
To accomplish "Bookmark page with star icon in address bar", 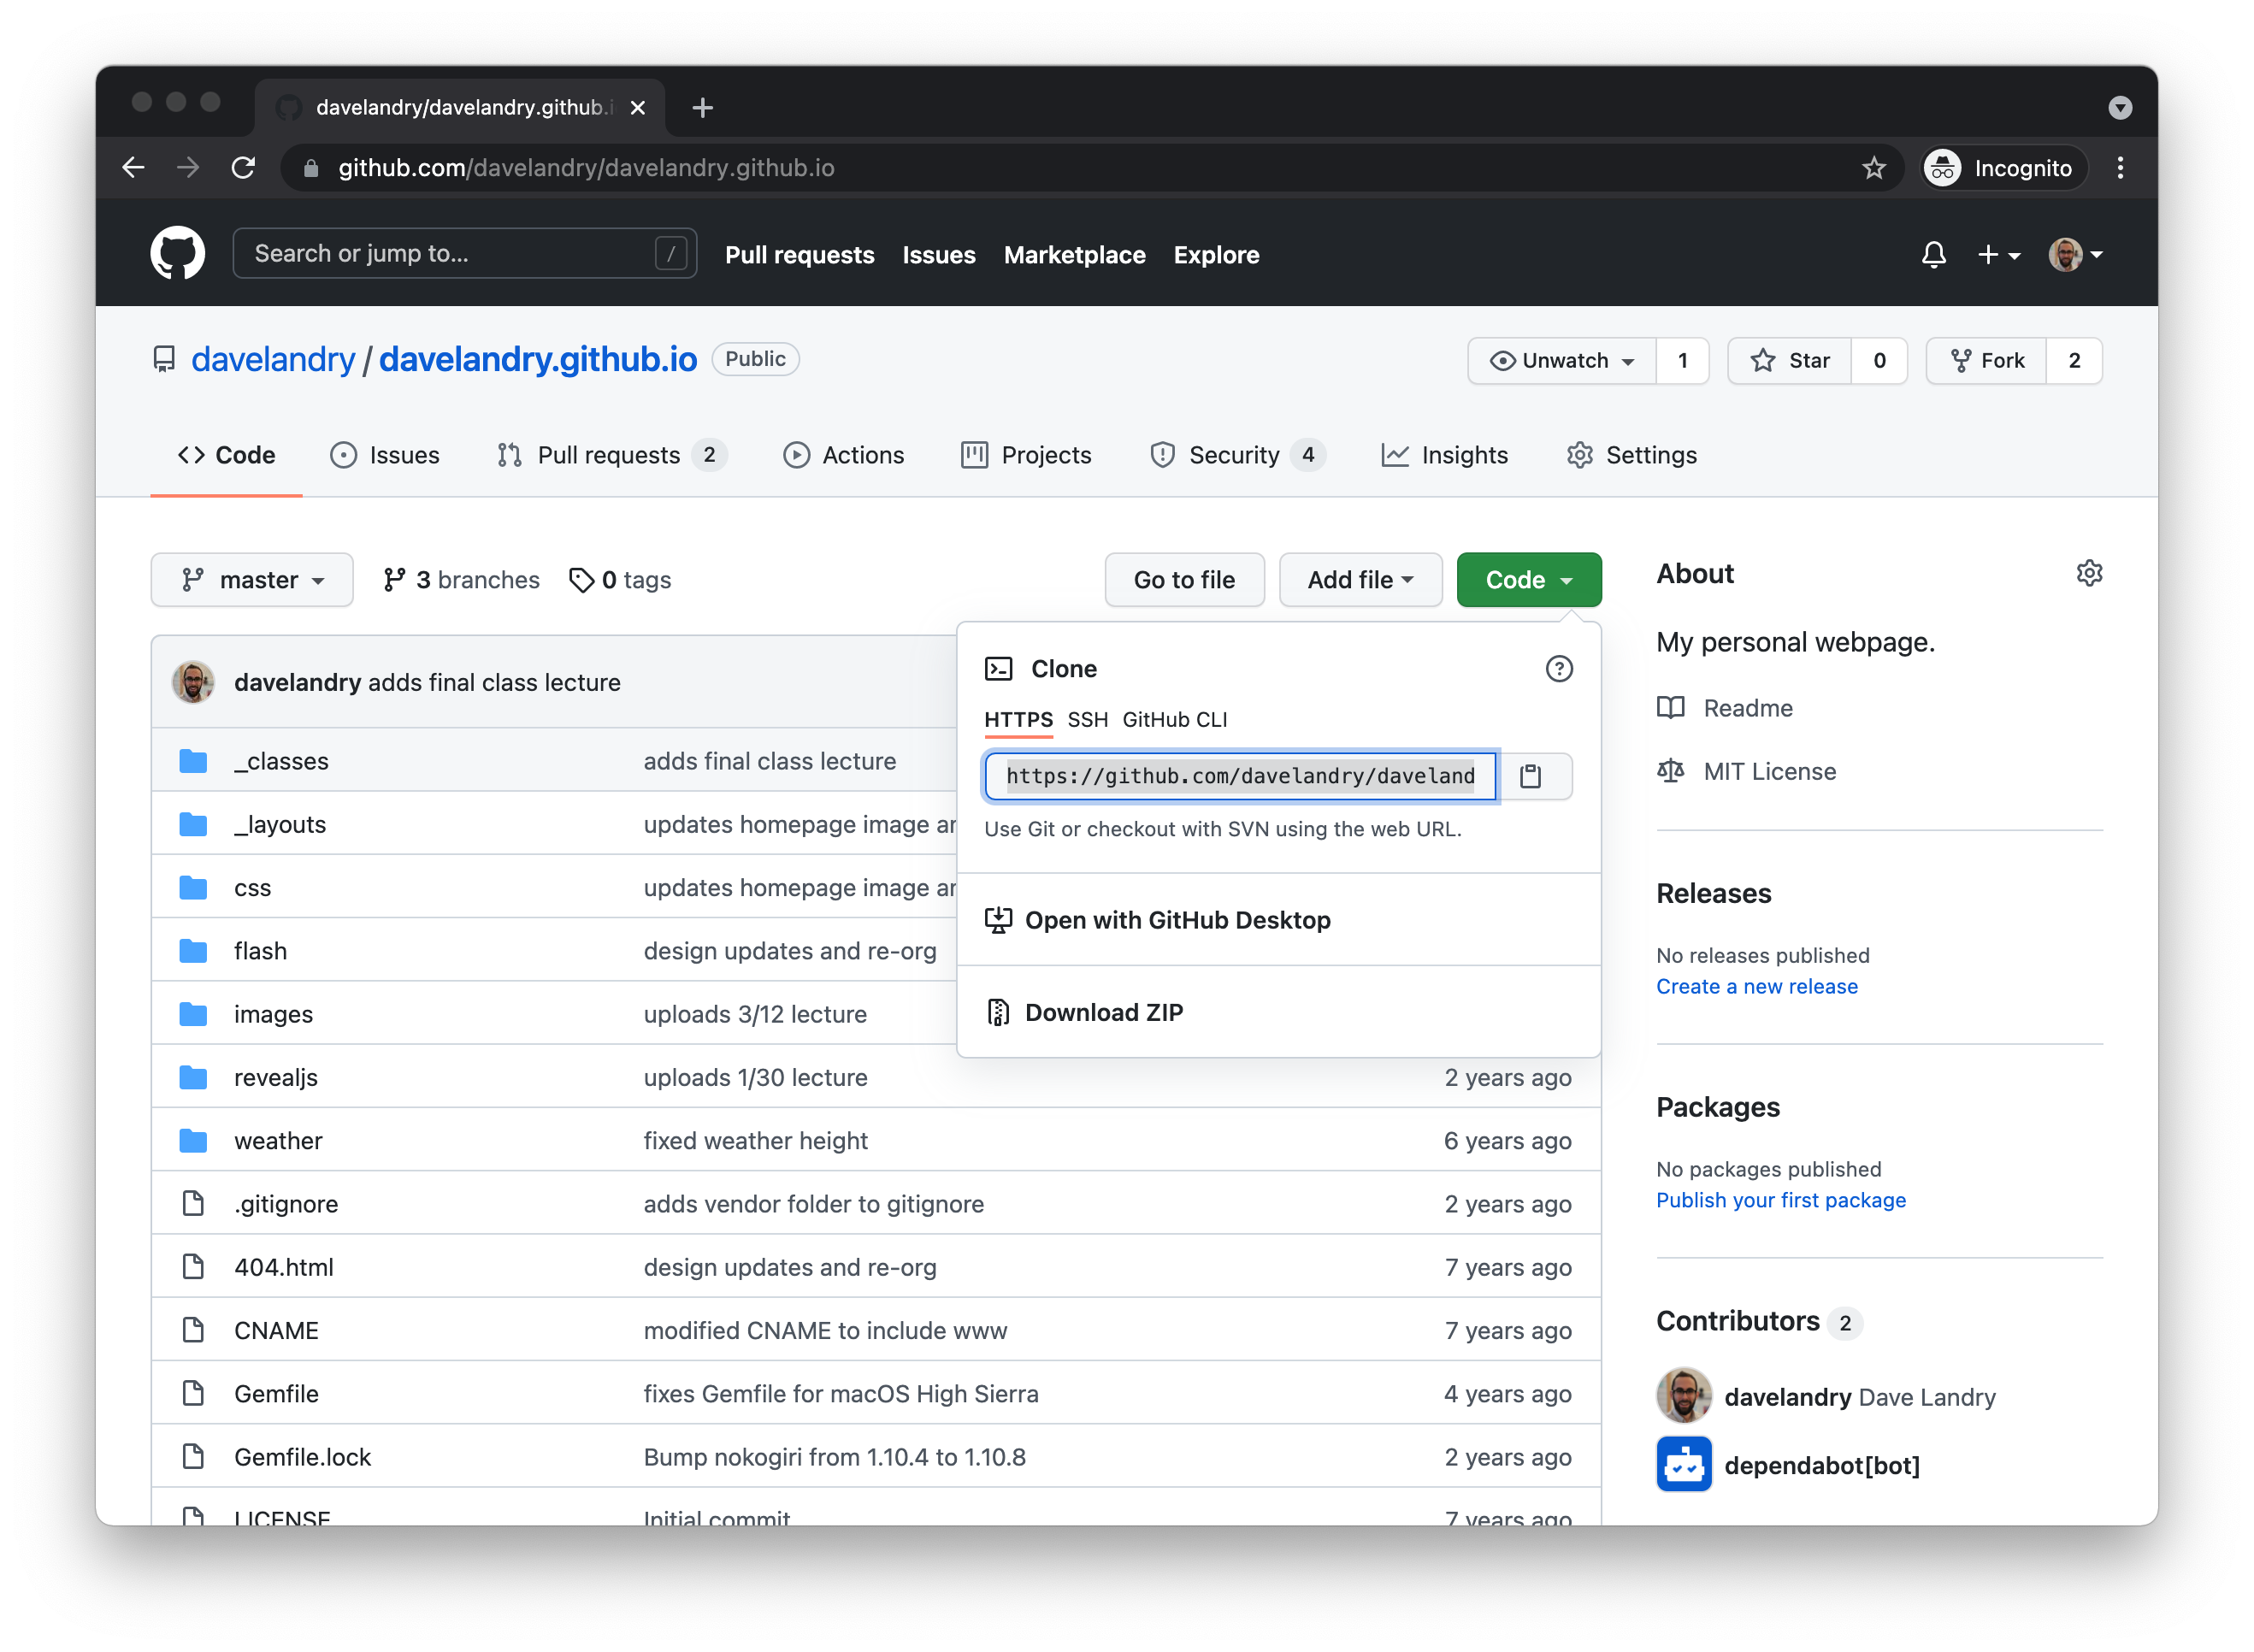I will [1873, 167].
